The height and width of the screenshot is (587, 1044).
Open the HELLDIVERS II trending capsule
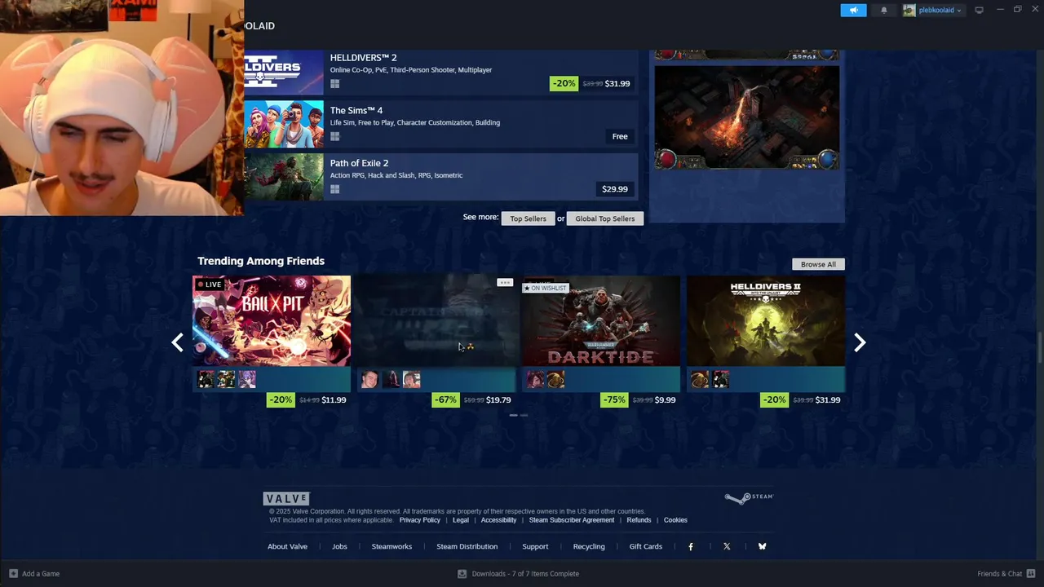click(x=766, y=321)
